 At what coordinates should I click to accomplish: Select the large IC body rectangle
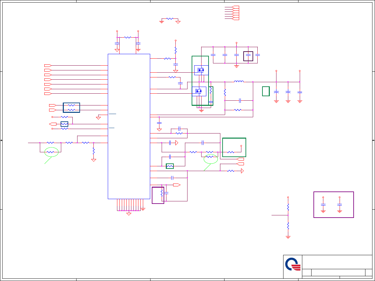129,126
